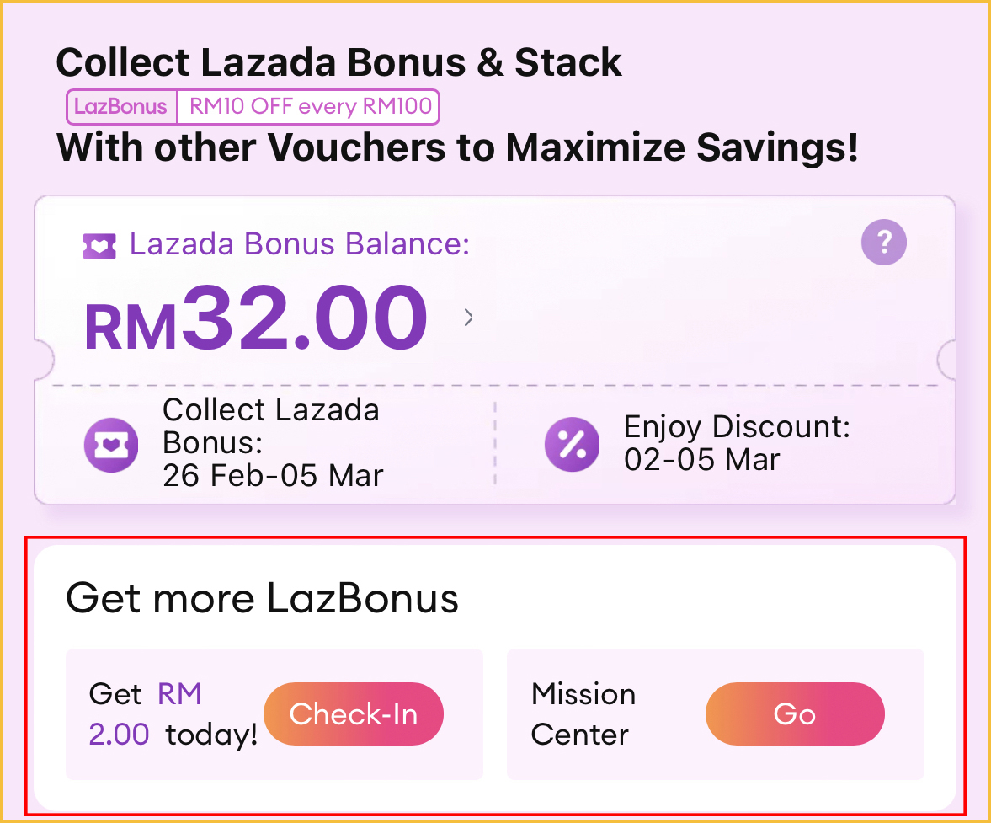Tap the percent icon beside Enjoy Discount
This screenshot has width=991, height=823.
point(572,444)
